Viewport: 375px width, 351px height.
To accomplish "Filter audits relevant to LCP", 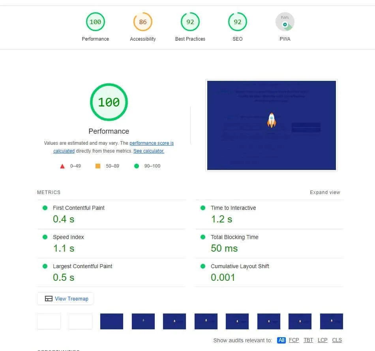I will [322, 340].
